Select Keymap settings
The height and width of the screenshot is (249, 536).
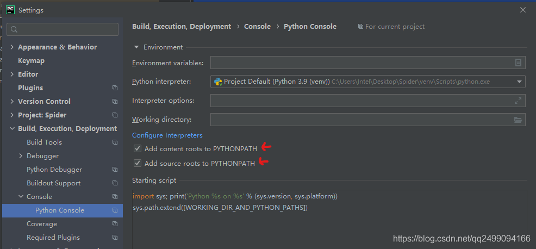point(31,60)
